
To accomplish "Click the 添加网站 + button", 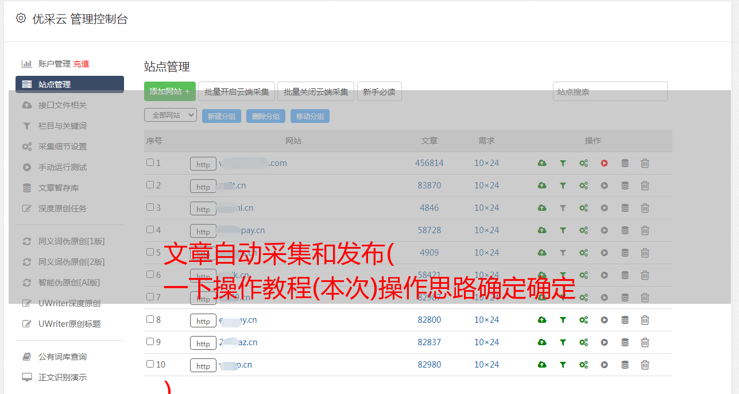I will 170,91.
